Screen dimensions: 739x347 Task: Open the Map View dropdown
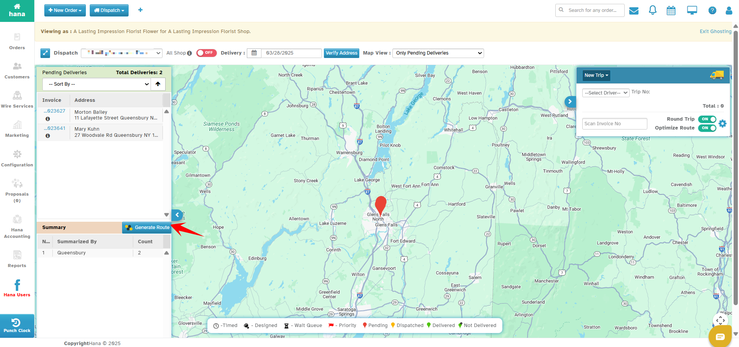click(438, 53)
